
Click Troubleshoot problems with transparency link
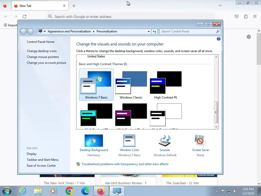(x=125, y=164)
